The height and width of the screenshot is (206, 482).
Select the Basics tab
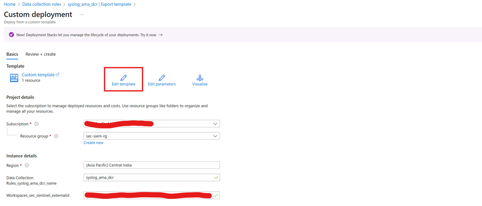pyautogui.click(x=12, y=54)
